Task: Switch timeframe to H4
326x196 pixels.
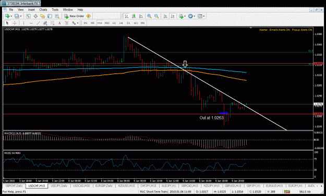Action: [x=121, y=23]
